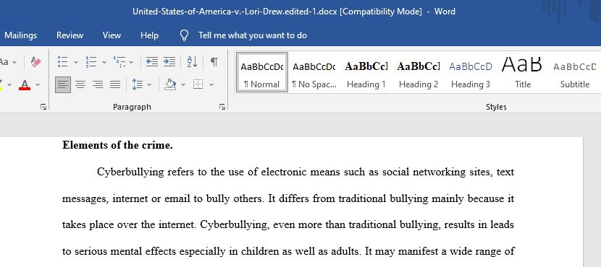Toggle justify alignment
The height and width of the screenshot is (267, 601).
tap(115, 84)
